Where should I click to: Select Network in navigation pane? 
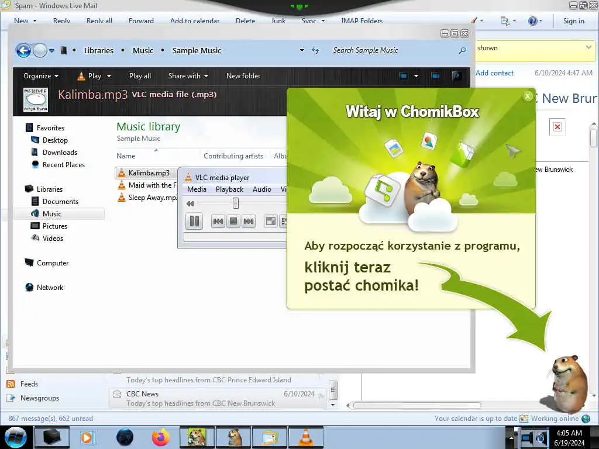coord(50,288)
